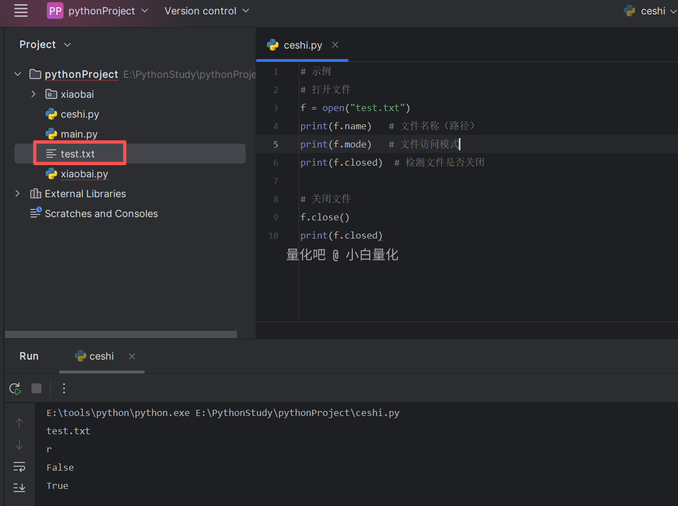
Task: Open the Version control dropdown
Action: click(207, 10)
